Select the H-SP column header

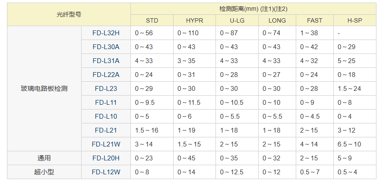[355, 20]
